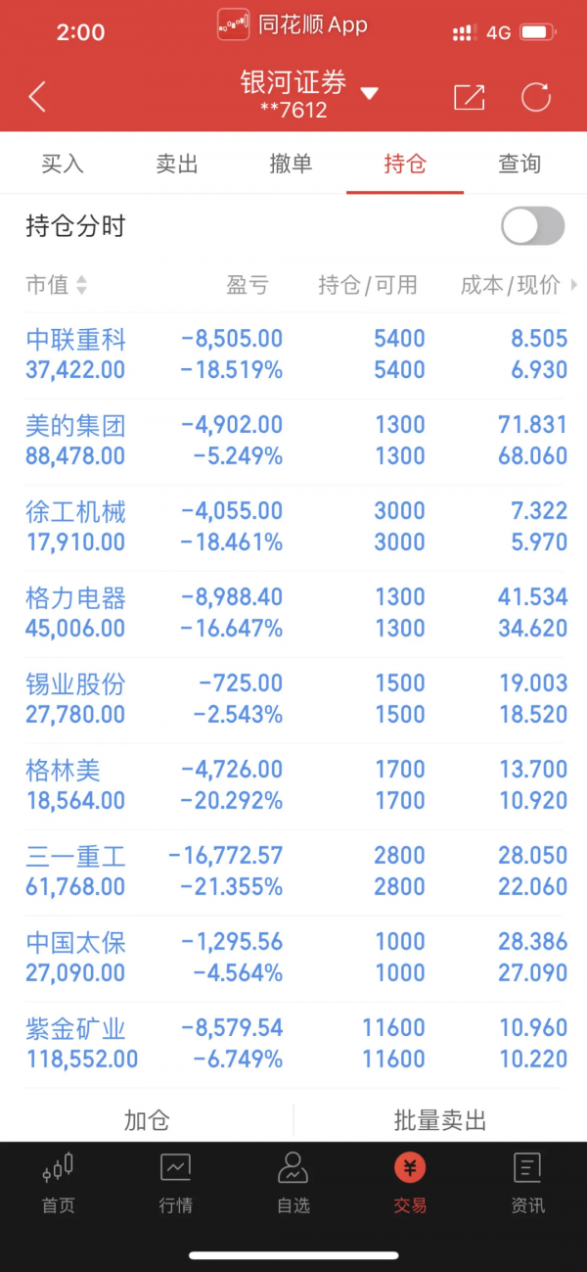
Task: Open the 查询 tab
Action: point(519,164)
